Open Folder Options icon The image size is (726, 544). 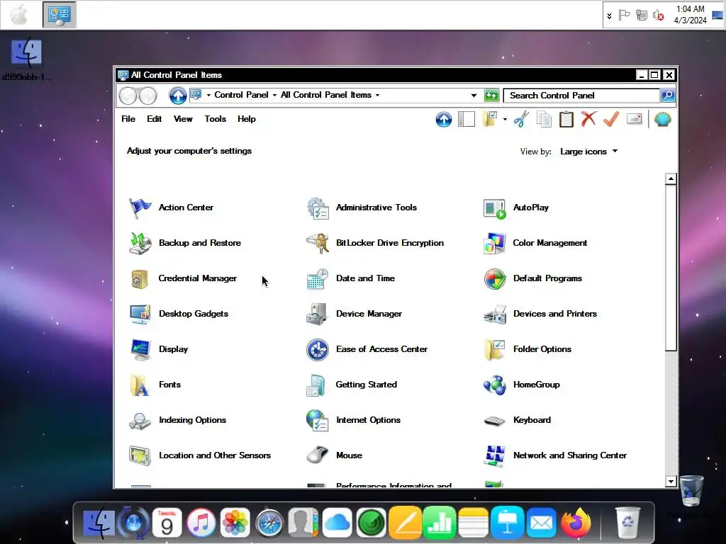pyautogui.click(x=494, y=350)
